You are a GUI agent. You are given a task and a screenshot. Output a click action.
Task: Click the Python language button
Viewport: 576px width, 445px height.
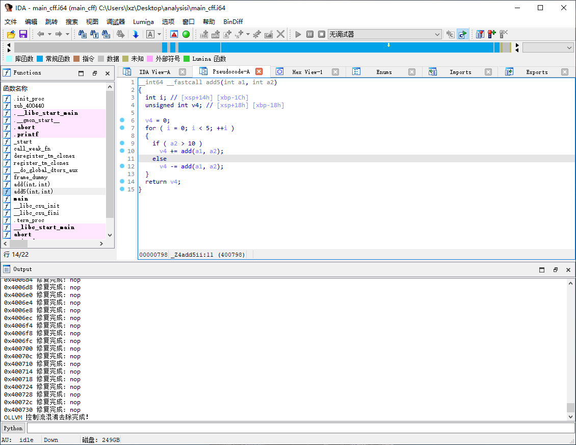13,428
